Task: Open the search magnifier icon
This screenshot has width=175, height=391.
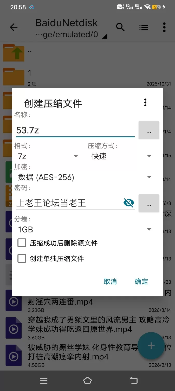Action: pyautogui.click(x=120, y=27)
